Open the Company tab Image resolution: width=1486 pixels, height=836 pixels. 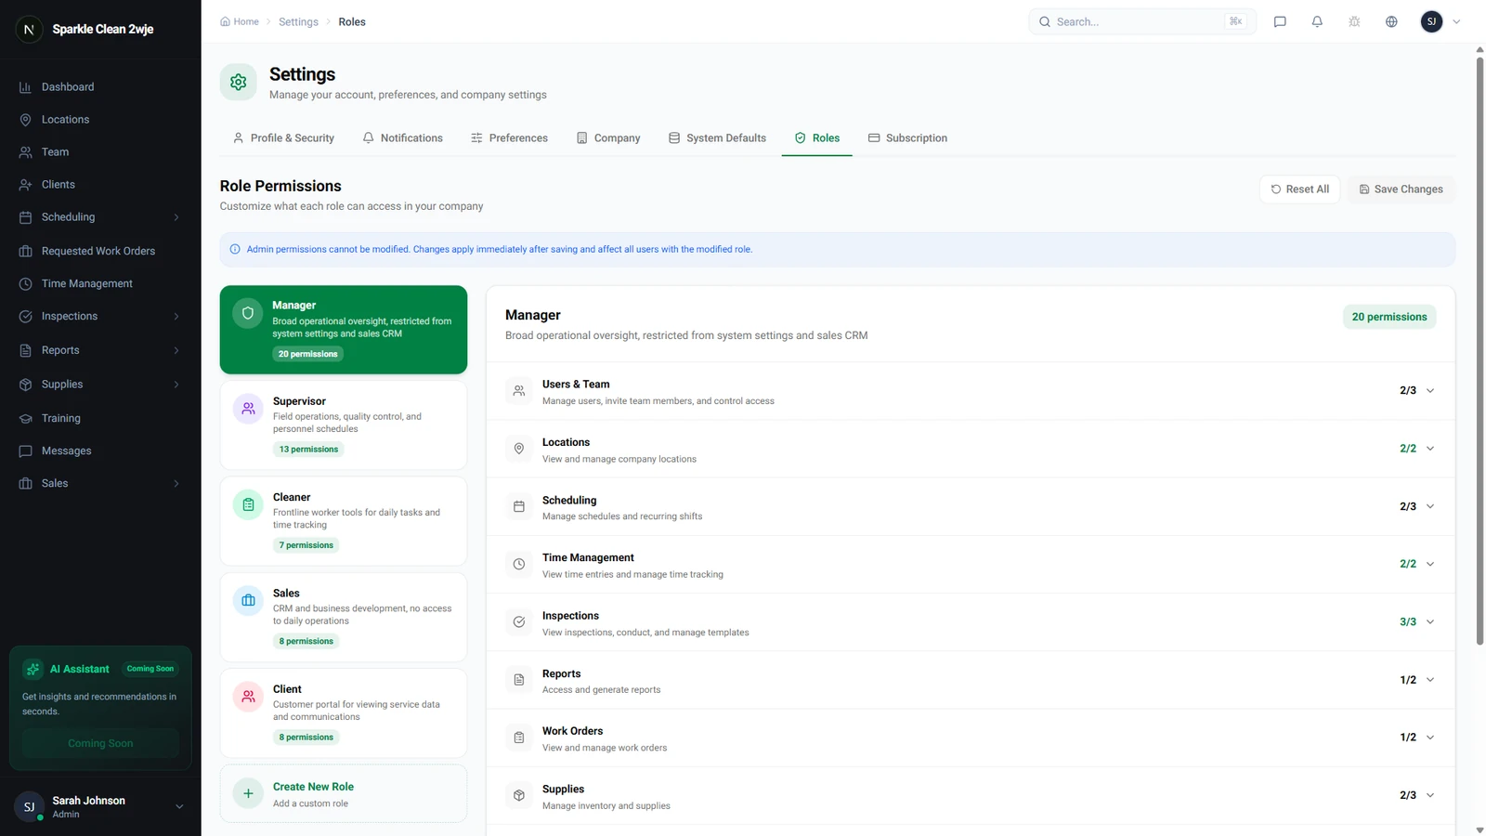608,138
